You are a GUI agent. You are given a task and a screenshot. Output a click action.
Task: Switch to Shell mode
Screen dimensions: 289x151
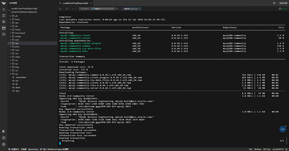[85, 9]
